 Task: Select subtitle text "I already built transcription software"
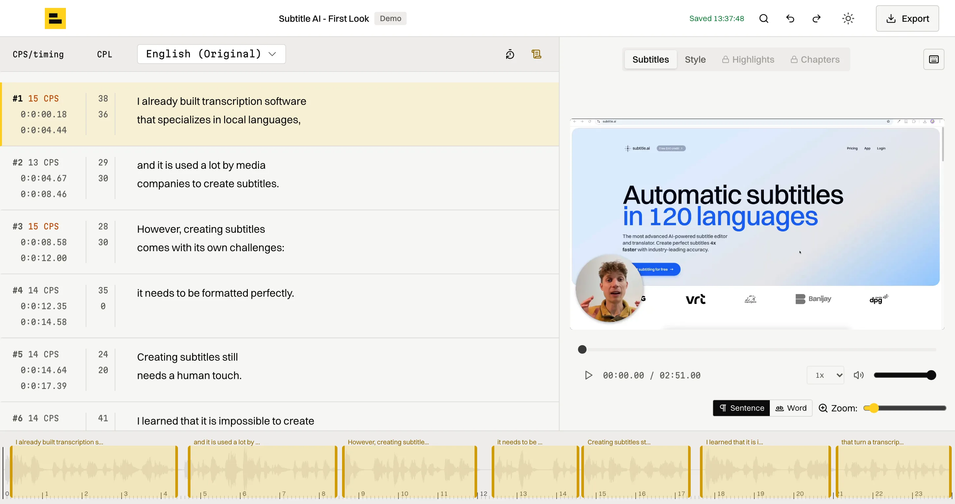pos(221,101)
